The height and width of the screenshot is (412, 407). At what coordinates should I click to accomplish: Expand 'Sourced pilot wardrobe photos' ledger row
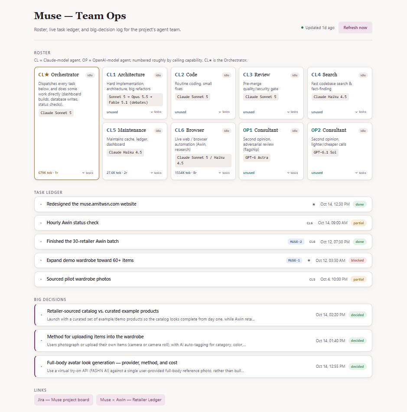tap(203, 279)
